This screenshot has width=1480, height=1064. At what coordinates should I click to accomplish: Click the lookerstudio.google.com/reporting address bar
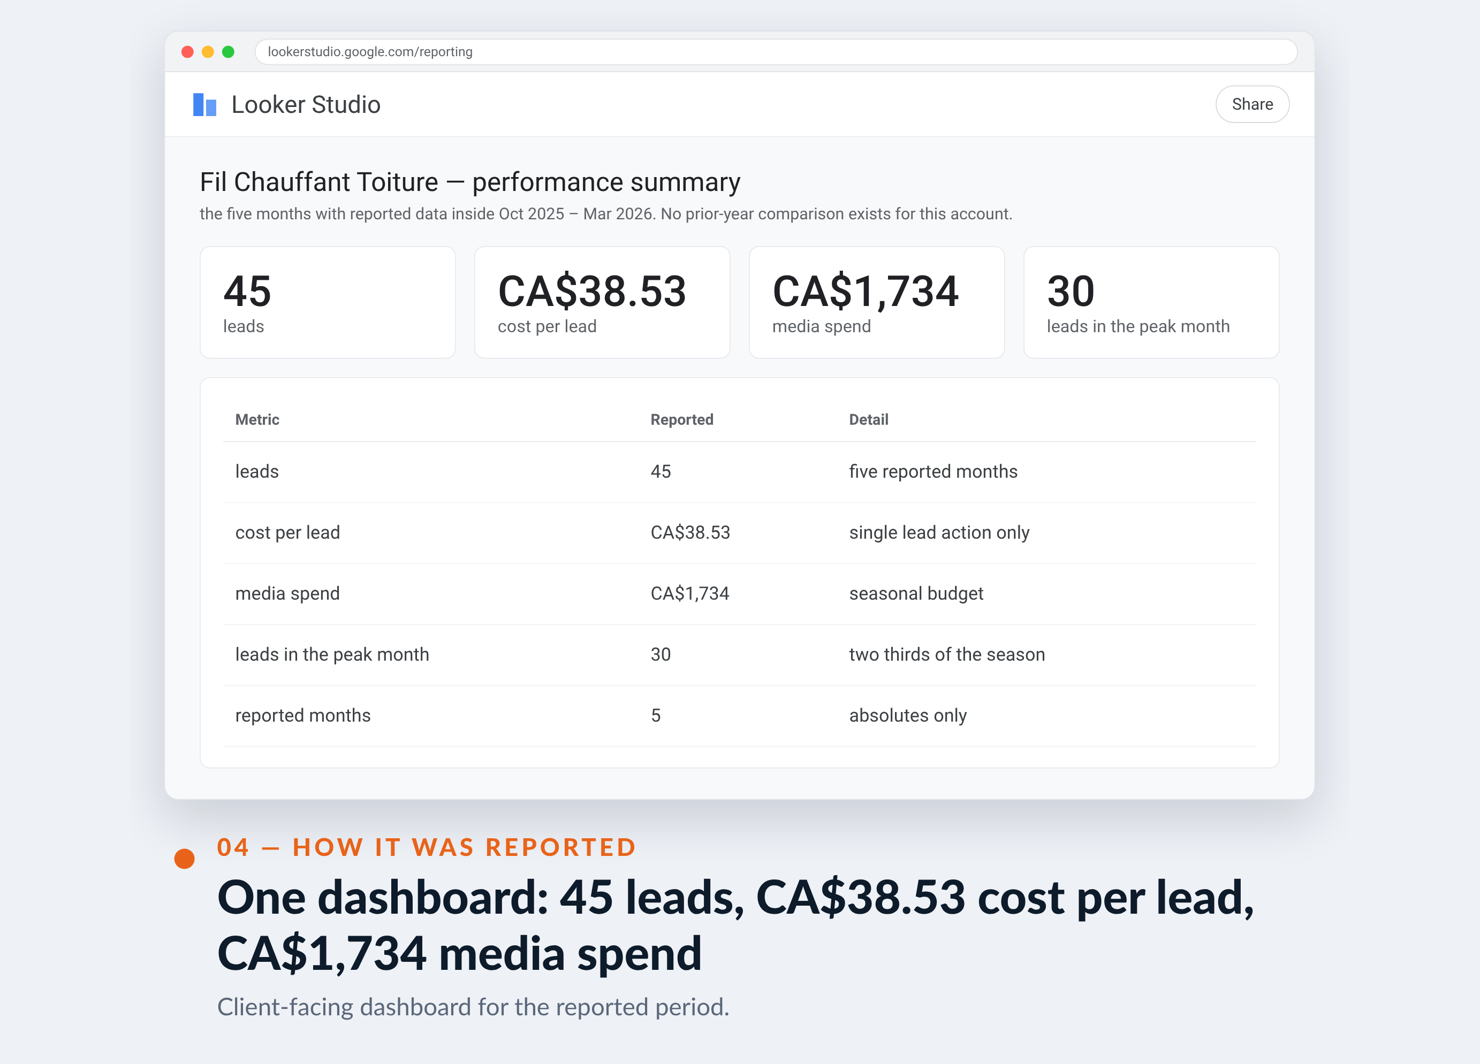775,51
